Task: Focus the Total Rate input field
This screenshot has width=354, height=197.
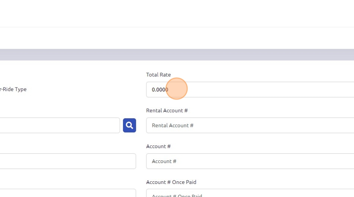Action: coord(250,89)
